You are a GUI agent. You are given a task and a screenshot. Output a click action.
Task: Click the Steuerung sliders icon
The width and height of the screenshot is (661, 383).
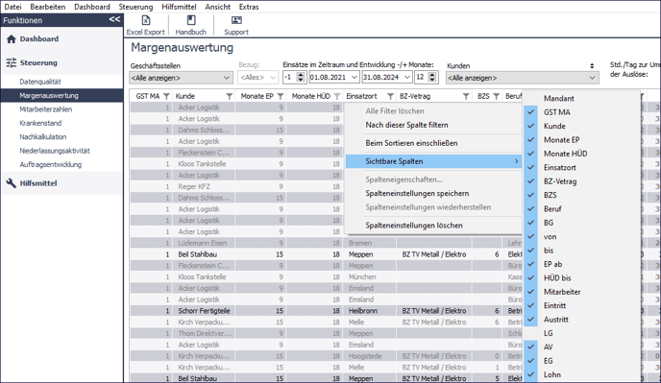(12, 62)
